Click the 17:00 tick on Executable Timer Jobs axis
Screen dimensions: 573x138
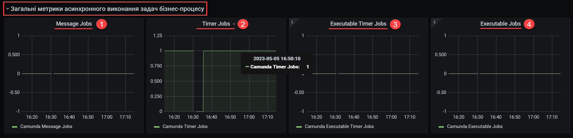point(391,117)
